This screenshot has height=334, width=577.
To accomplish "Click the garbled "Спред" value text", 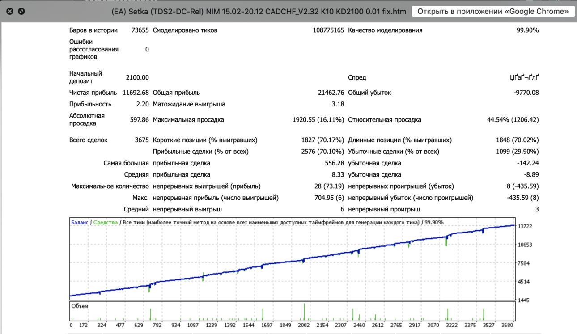I will [x=524, y=77].
